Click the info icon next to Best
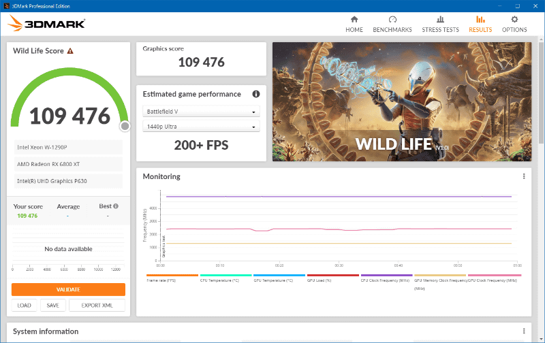 116,206
